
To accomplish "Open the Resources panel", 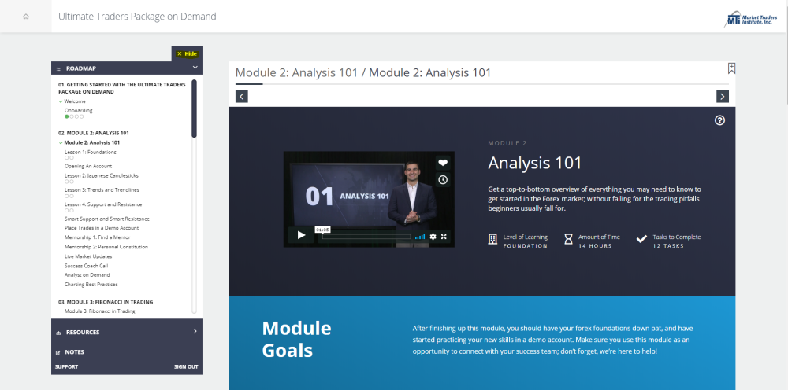I will pyautogui.click(x=127, y=332).
